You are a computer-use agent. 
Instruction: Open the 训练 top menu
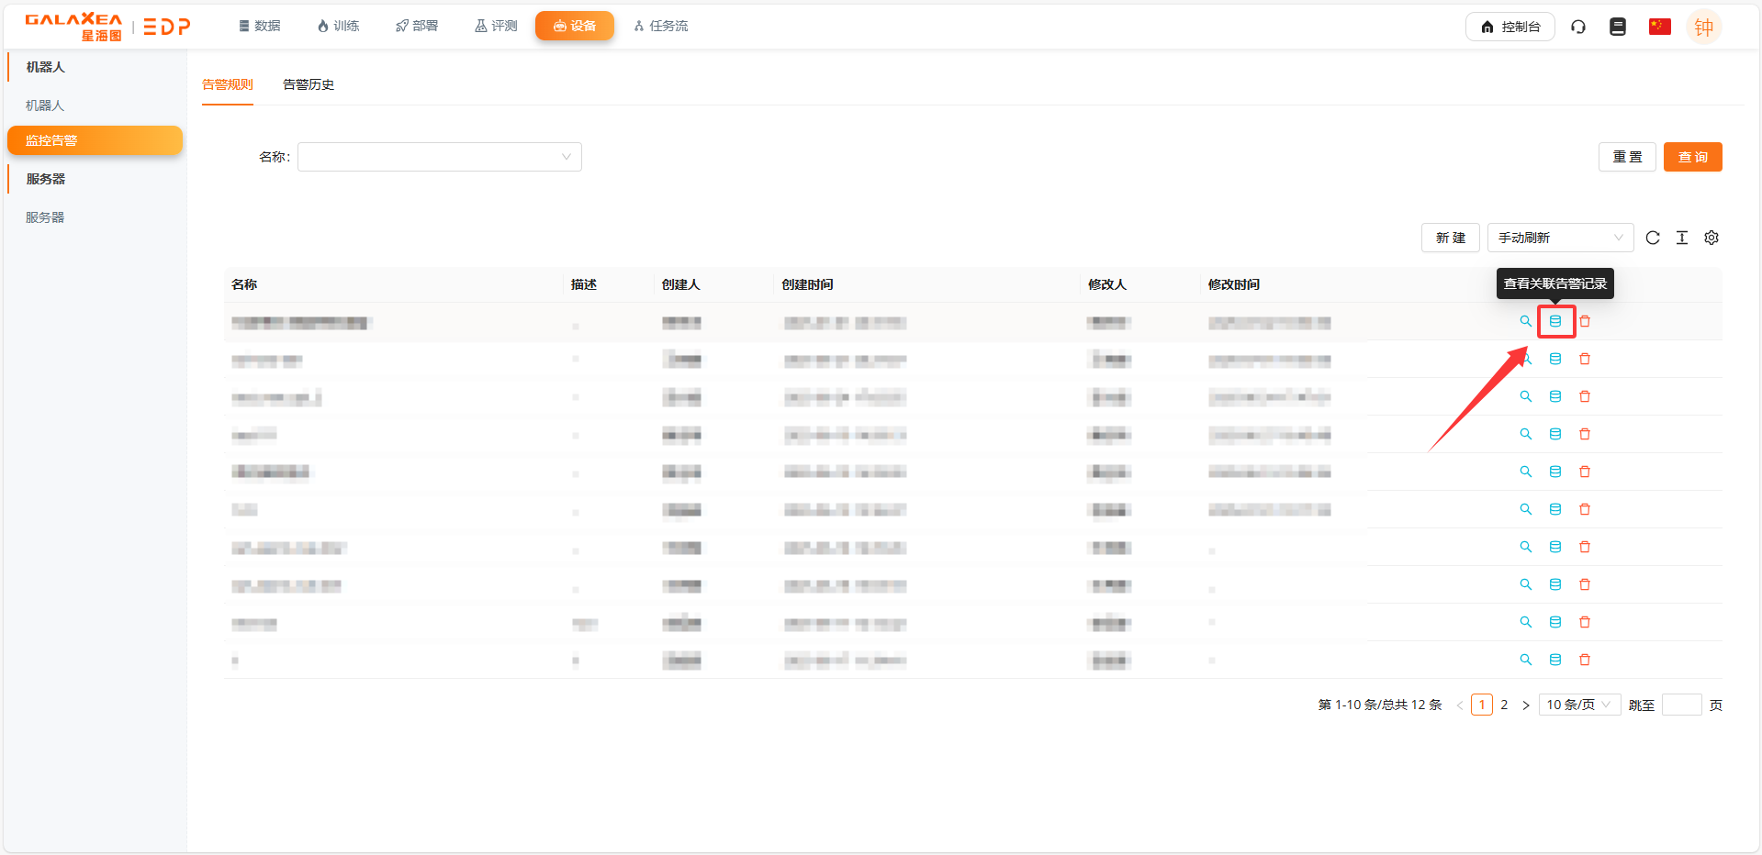coord(338,26)
